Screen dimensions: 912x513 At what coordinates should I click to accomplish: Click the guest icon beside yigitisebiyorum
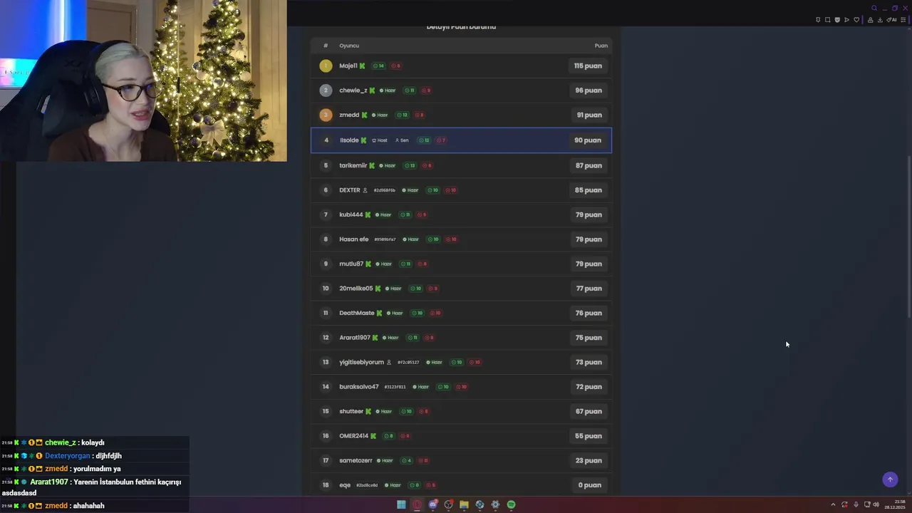tap(388, 362)
